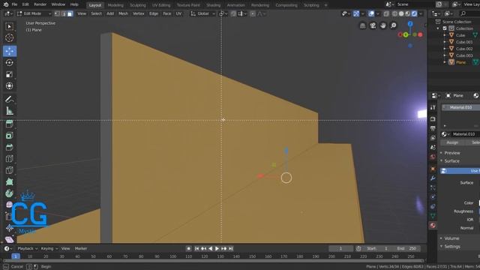This screenshot has height=270, width=480.
Task: Toggle camera view in viewport
Action: coord(373,25)
